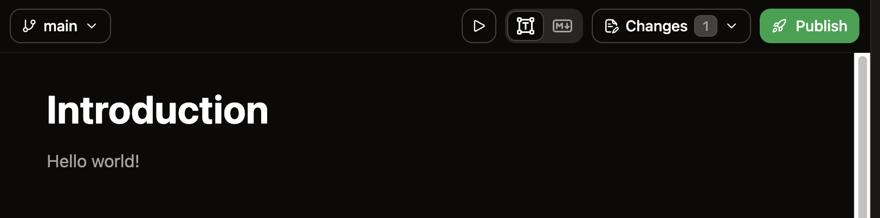This screenshot has width=880, height=218.
Task: Click the git branch icon
Action: point(29,26)
